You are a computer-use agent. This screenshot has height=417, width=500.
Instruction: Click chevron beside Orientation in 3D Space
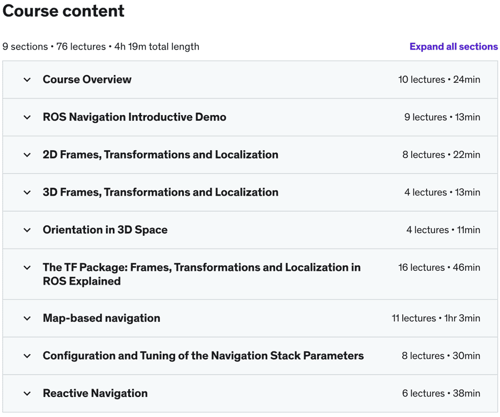click(x=27, y=230)
